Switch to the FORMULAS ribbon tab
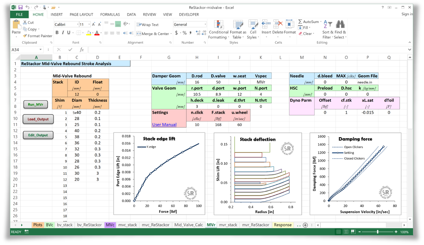Viewport: 424px width, 245px height. (x=110, y=14)
